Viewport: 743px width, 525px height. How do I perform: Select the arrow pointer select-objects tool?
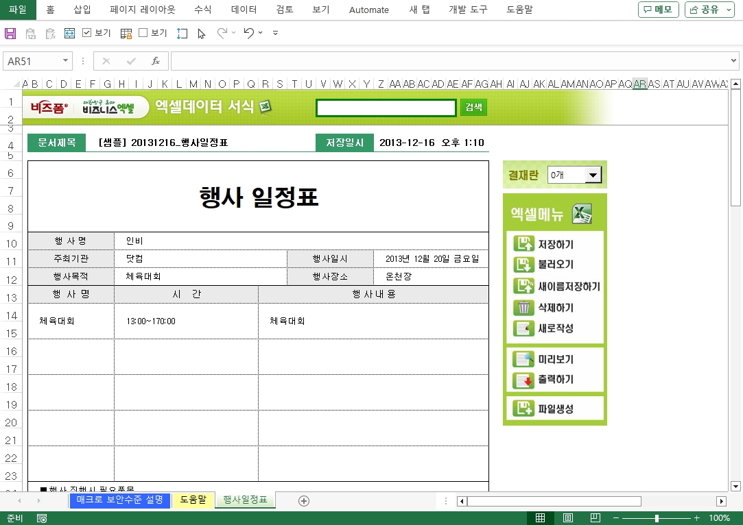(201, 33)
